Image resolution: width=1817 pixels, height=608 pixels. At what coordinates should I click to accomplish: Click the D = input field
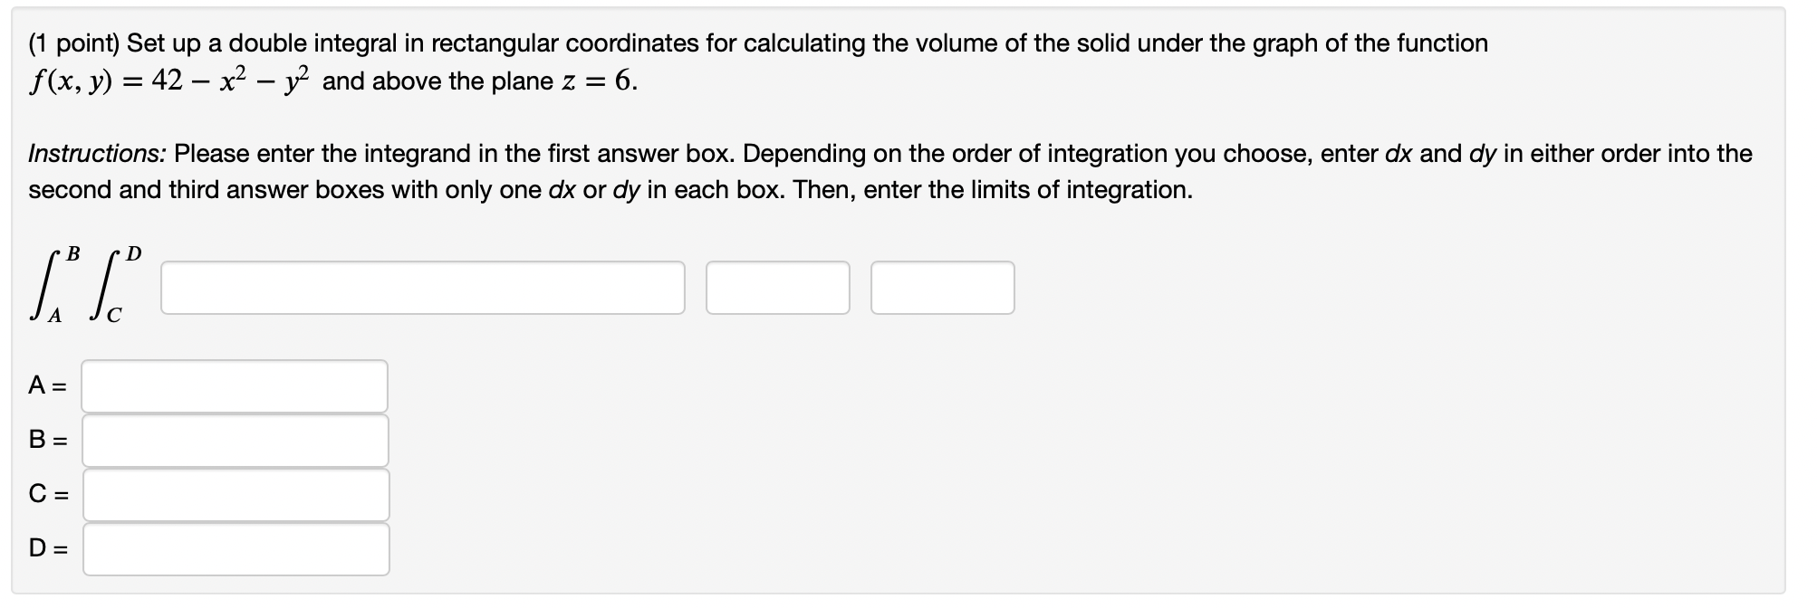234,549
